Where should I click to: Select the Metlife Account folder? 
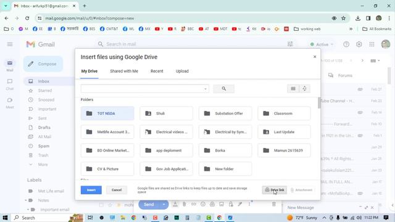pos(107,132)
